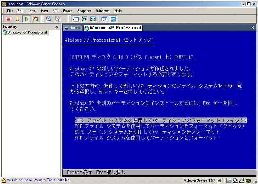Viewport: 258px width, 184px height.
Task: Click the VMware Tools warning icon
Action: click(4, 180)
